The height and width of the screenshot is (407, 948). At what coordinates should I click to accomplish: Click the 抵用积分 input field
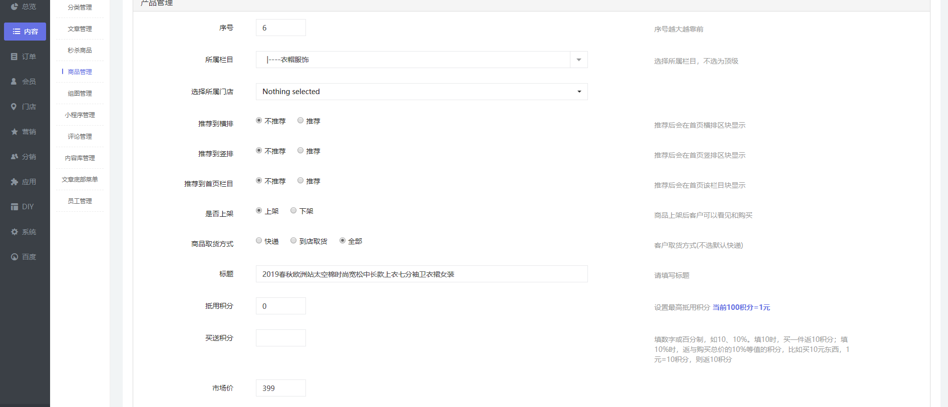[281, 306]
